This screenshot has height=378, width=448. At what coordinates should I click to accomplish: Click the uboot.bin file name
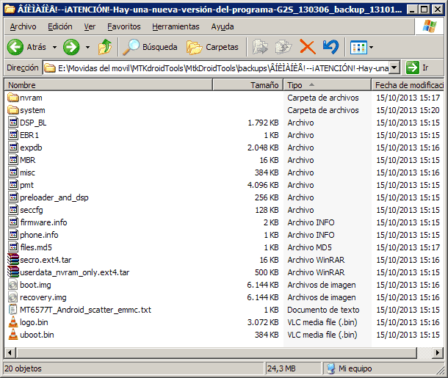tap(37, 335)
